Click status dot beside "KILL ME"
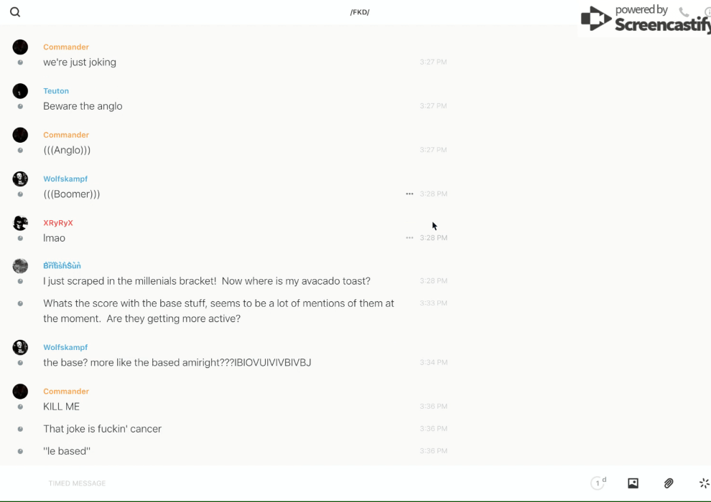 pos(20,407)
